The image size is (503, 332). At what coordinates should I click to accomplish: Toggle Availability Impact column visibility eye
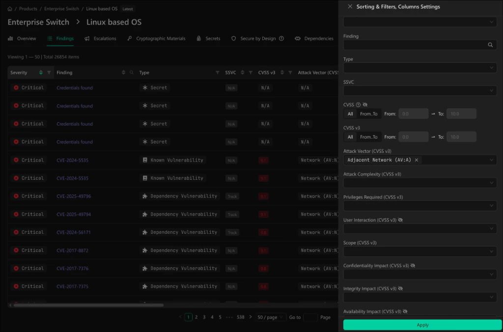coord(405,311)
